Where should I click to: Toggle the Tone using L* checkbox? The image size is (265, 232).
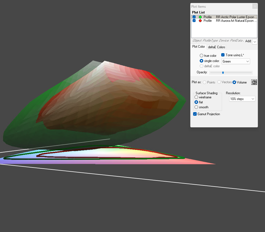click(x=223, y=55)
